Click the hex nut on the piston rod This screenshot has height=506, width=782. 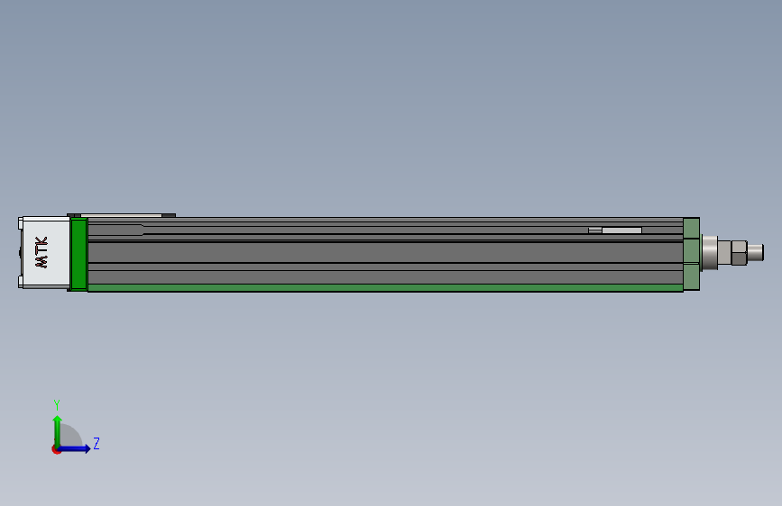coord(739,252)
